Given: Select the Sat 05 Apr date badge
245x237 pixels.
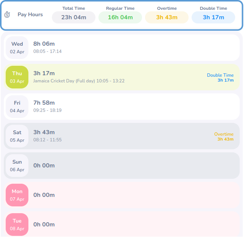Looking at the screenshot, I should click(x=17, y=136).
